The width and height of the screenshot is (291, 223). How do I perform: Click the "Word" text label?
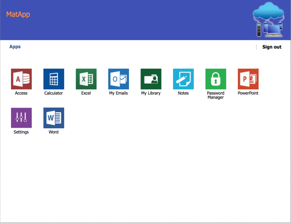54,132
